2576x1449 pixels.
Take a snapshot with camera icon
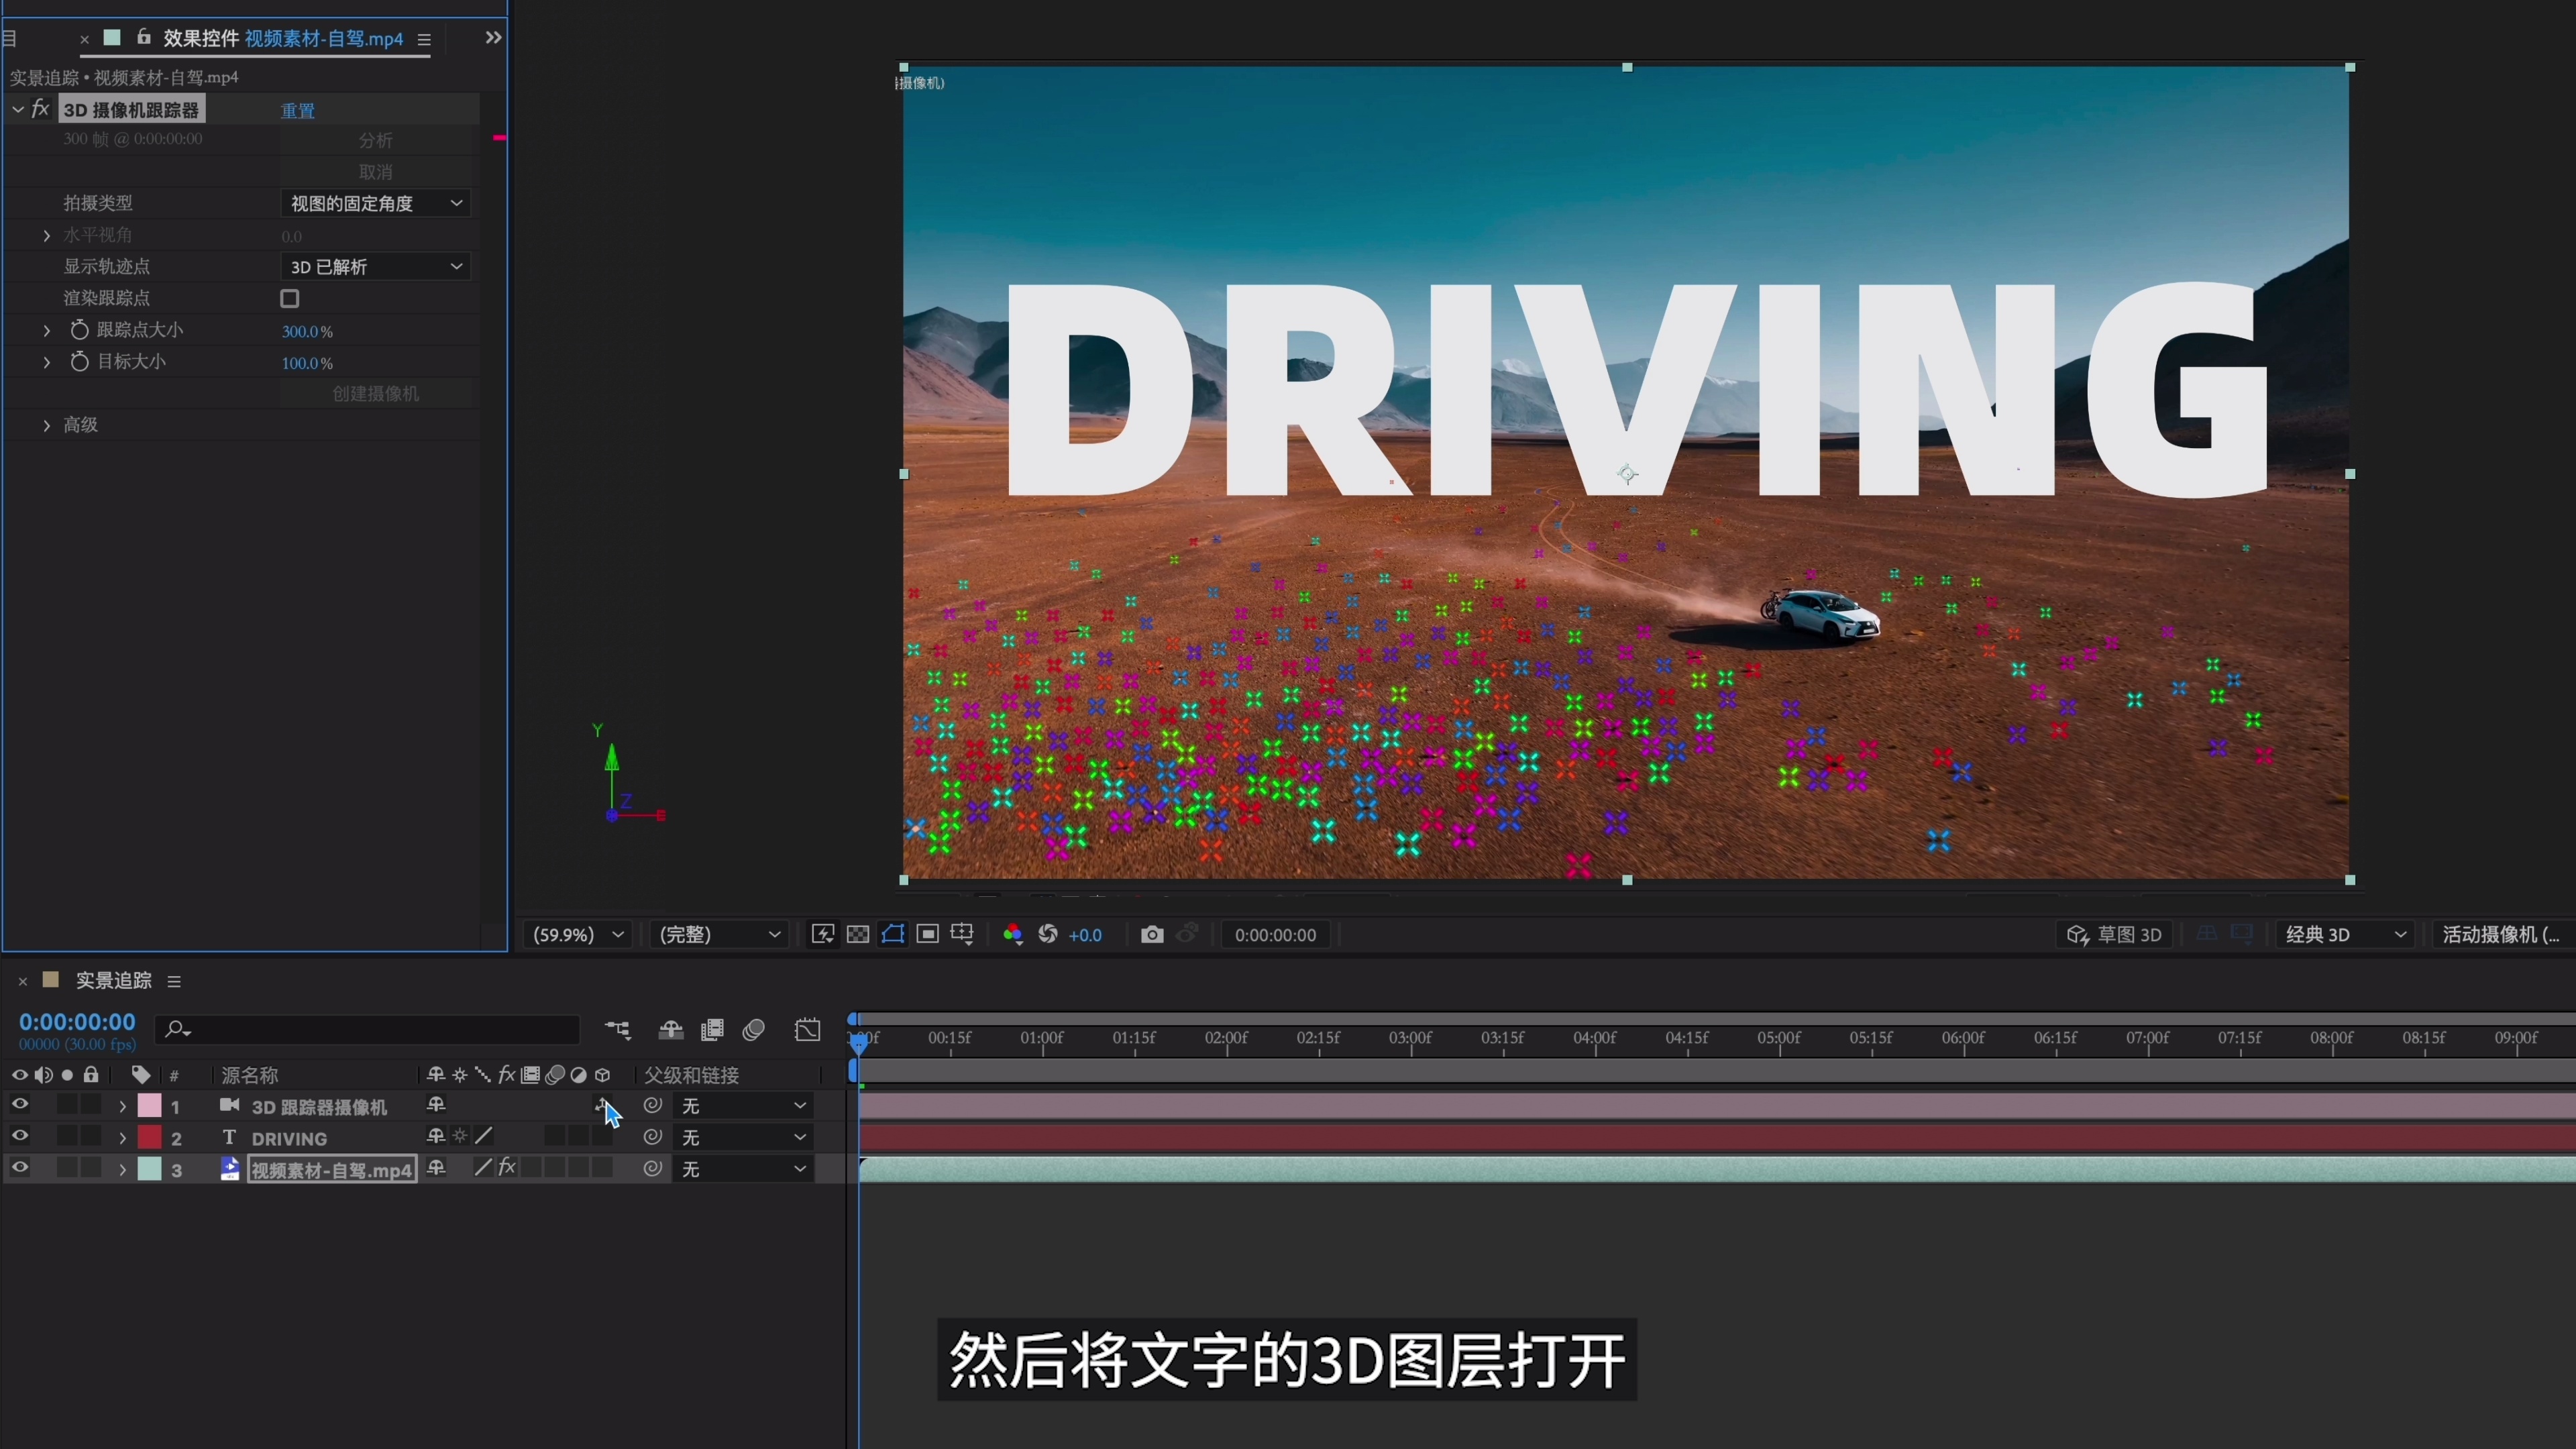pyautogui.click(x=1152, y=934)
